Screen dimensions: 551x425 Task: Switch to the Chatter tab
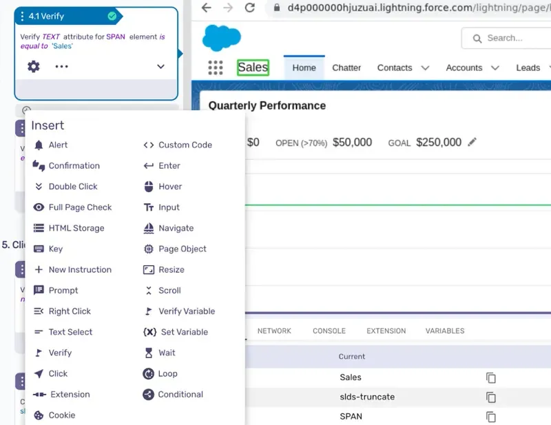[346, 68]
